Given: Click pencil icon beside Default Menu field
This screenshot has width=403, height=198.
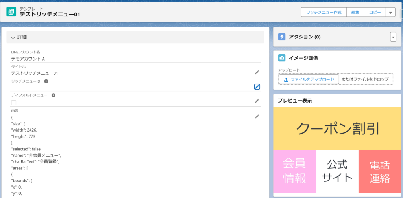Looking at the screenshot, I should point(257,101).
